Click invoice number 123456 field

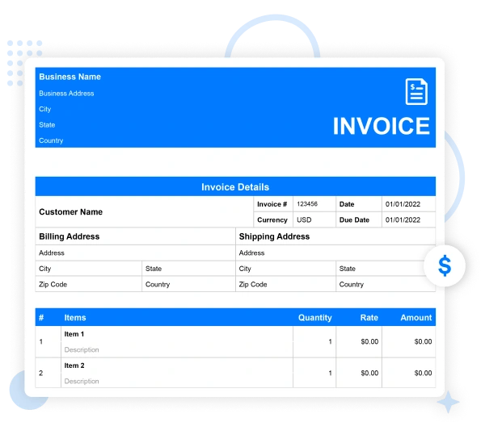pyautogui.click(x=314, y=204)
